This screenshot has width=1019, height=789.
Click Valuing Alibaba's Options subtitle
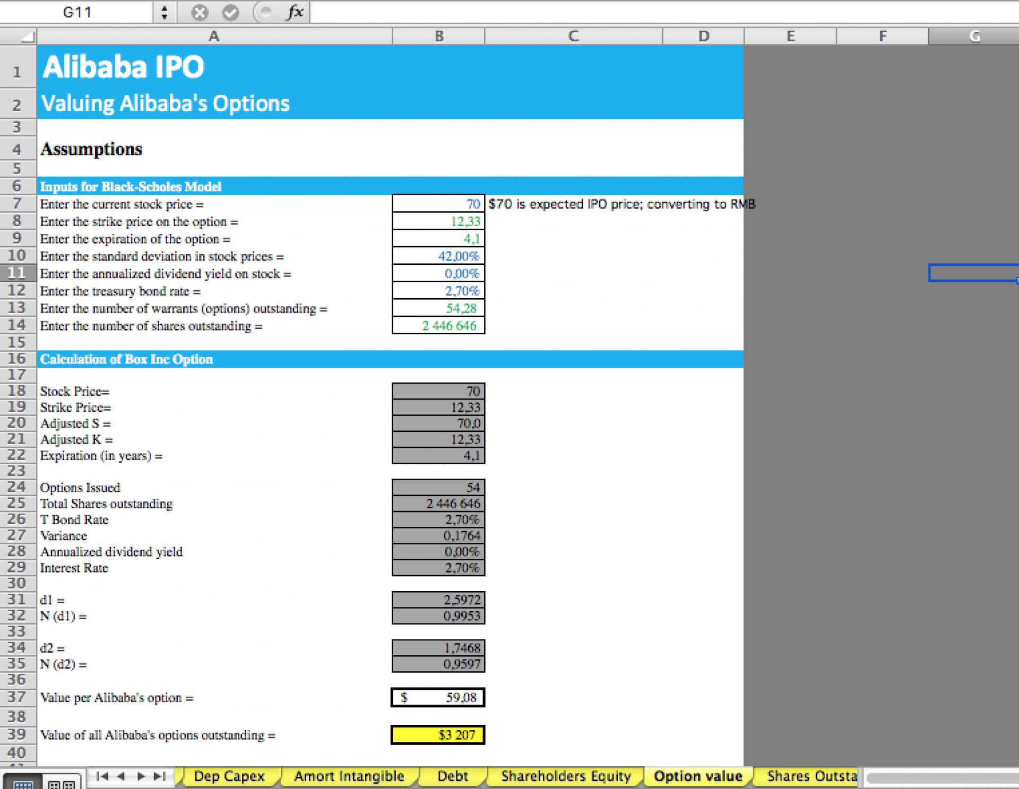point(166,103)
